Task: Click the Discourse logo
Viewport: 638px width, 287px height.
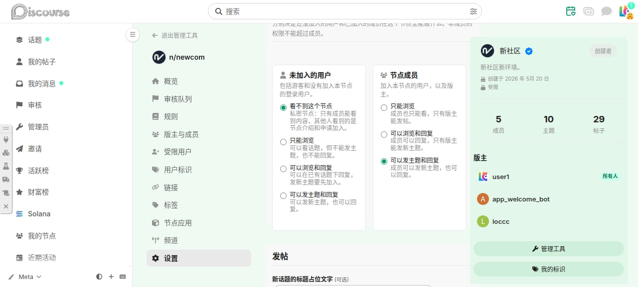Action: pyautogui.click(x=40, y=11)
